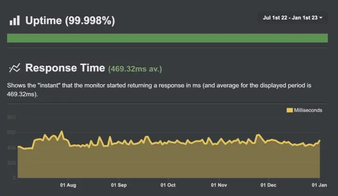
Task: Click the 01 Sep axis label
Action: pyautogui.click(x=119, y=185)
